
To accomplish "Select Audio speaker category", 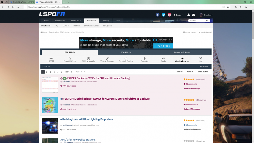I will pos(163,60).
